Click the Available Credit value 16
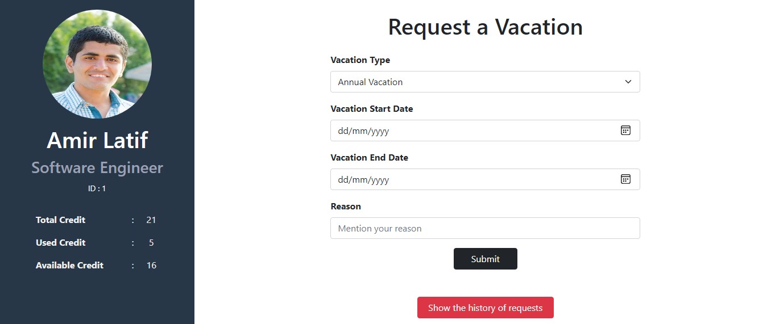The width and height of the screenshot is (767, 324). (x=151, y=266)
